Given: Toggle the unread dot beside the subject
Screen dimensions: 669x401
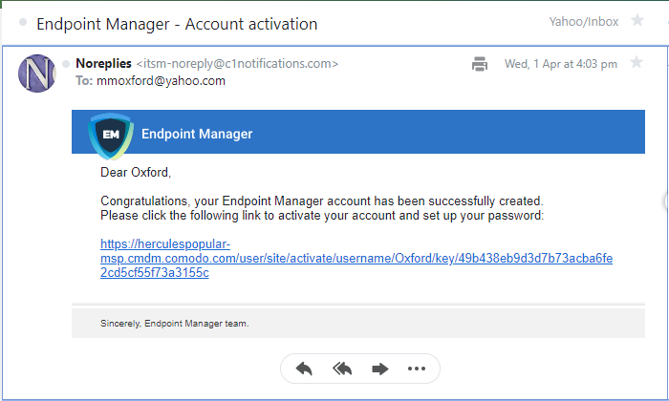Looking at the screenshot, I should (23, 22).
